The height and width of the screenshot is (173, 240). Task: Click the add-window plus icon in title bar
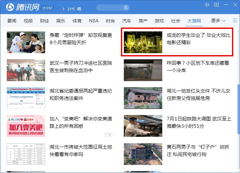(217, 5)
